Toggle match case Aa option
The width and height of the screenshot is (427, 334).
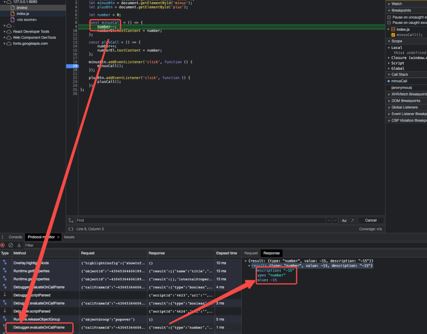[344, 221]
